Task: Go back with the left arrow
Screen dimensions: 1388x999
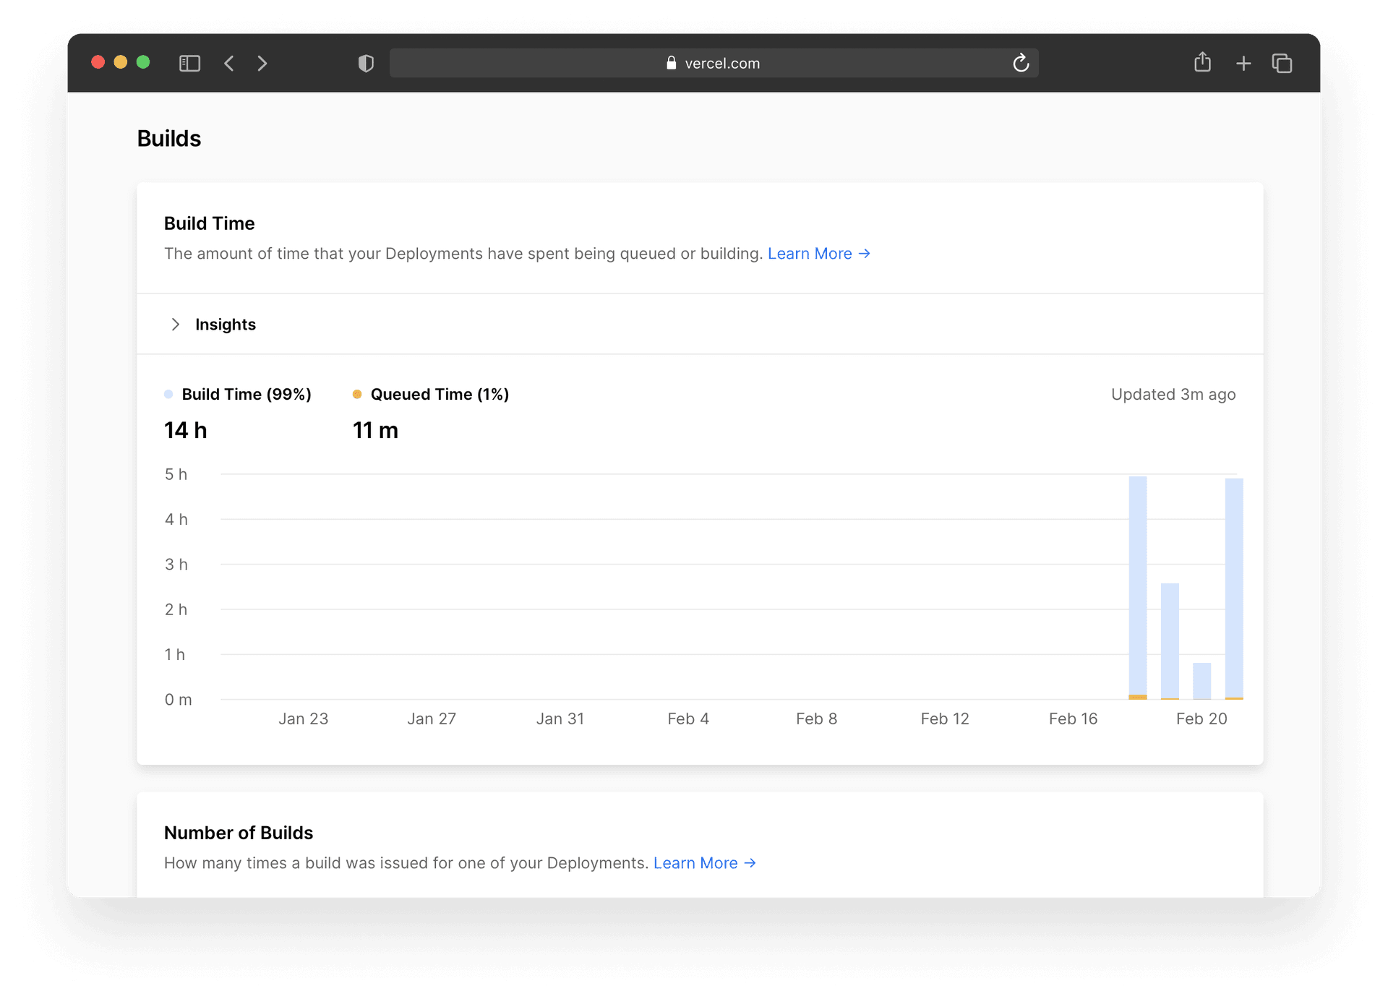Action: point(229,64)
